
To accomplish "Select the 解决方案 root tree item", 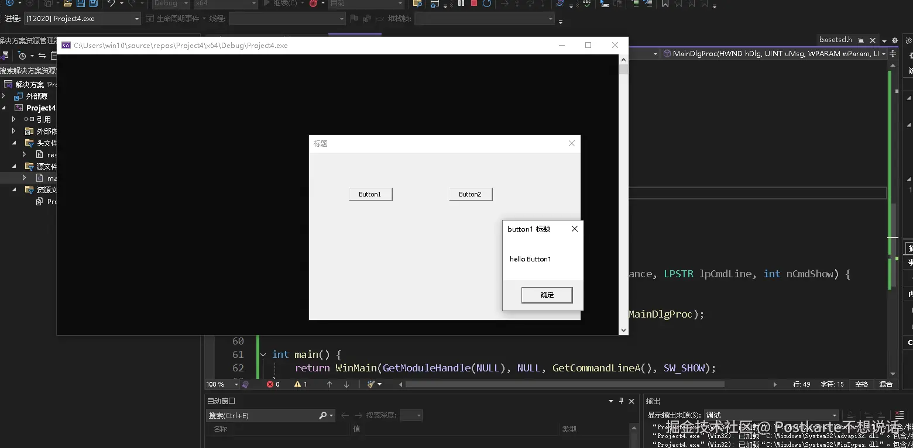I will [30, 84].
